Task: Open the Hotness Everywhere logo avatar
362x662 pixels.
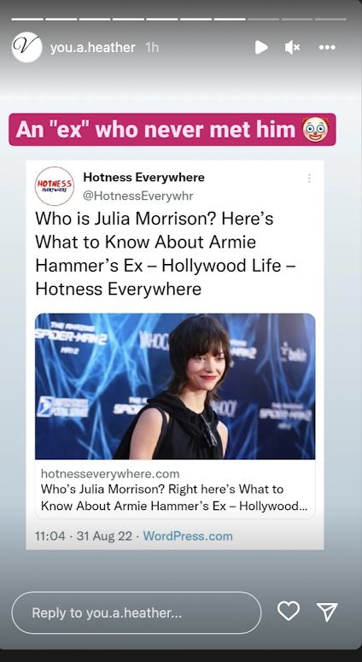Action: [x=55, y=186]
